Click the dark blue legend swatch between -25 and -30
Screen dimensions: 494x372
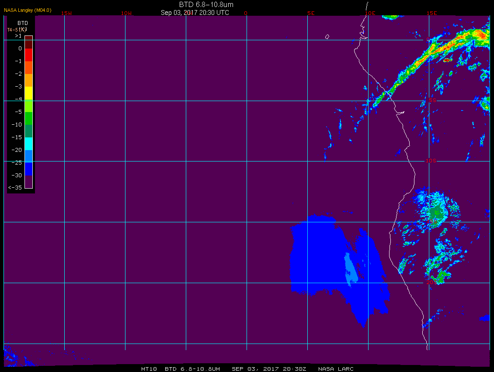[29, 169]
